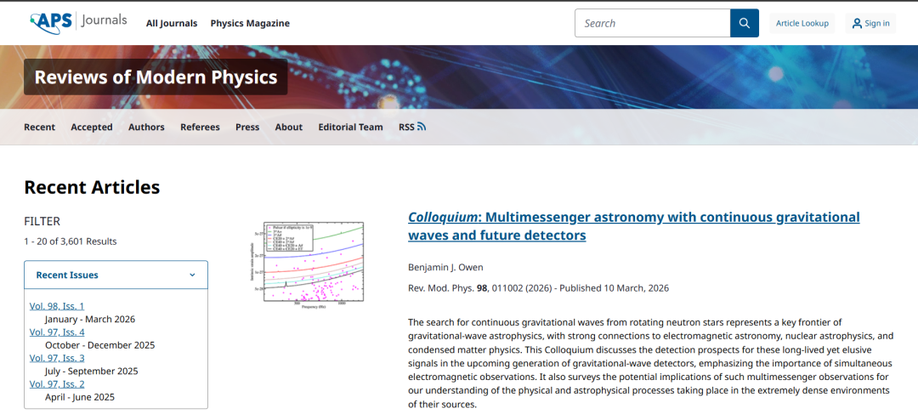Click the Reviews of Modern Physics banner title

click(x=156, y=77)
